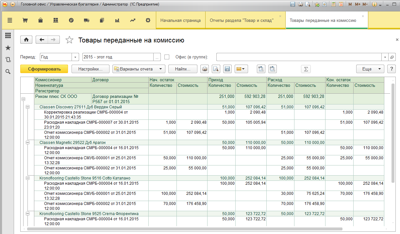Collapse Kronoflooring Castello Stone 9516 group
The height and width of the screenshot is (234, 400).
click(28, 178)
